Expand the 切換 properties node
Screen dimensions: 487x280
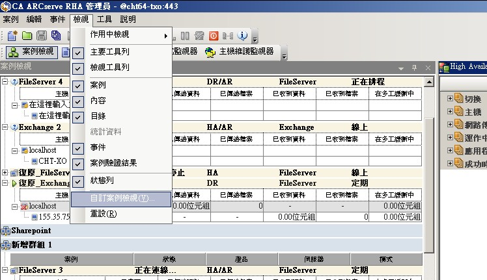tap(450, 98)
